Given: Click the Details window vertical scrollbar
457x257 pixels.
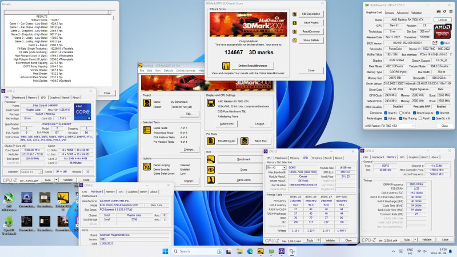Looking at the screenshot, I should [113, 50].
